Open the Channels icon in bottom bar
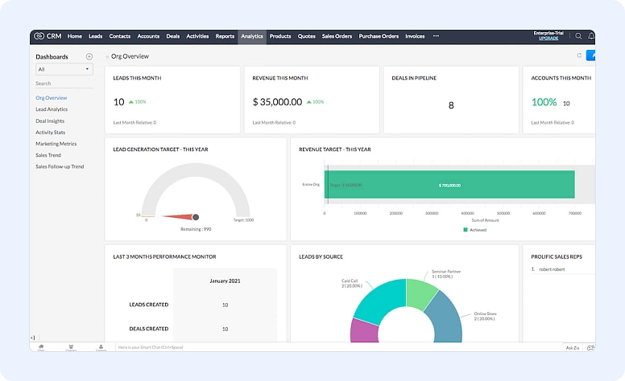The image size is (625, 381). [71, 347]
